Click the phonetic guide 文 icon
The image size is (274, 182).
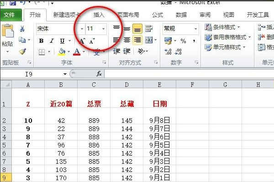96,52
